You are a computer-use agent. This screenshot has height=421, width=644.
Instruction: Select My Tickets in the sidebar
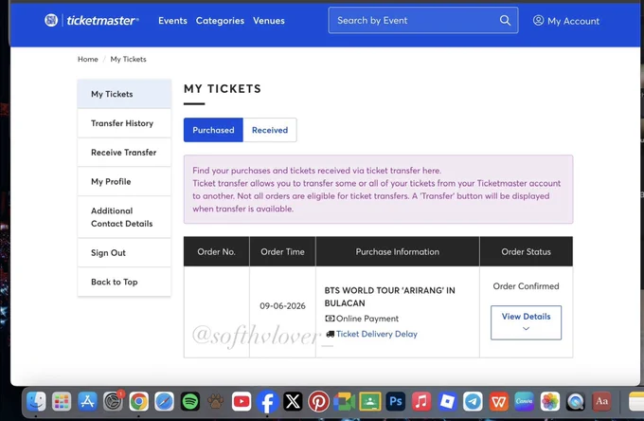point(124,94)
